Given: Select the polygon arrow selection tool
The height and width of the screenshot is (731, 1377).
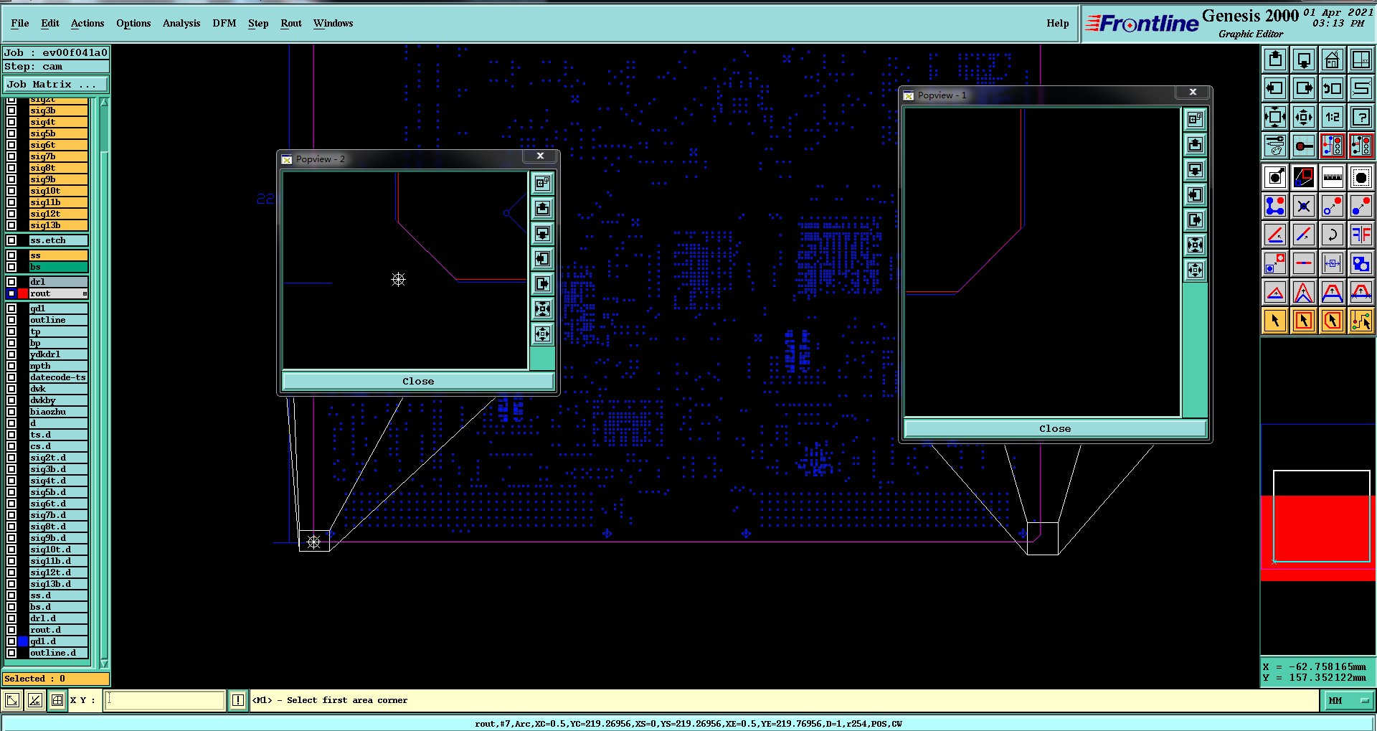Looking at the screenshot, I should (x=1333, y=320).
